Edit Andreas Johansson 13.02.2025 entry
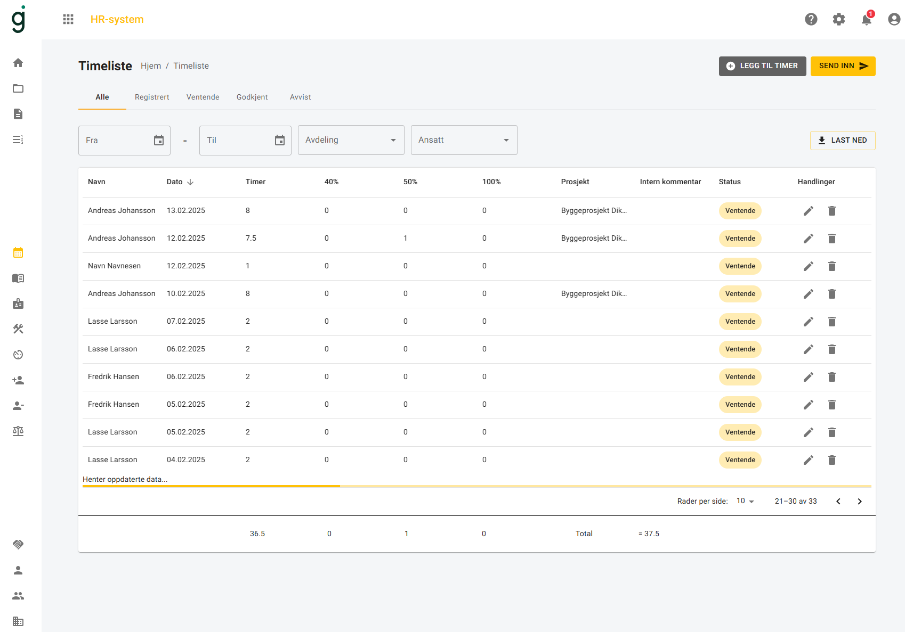The height and width of the screenshot is (632, 905). [809, 211]
